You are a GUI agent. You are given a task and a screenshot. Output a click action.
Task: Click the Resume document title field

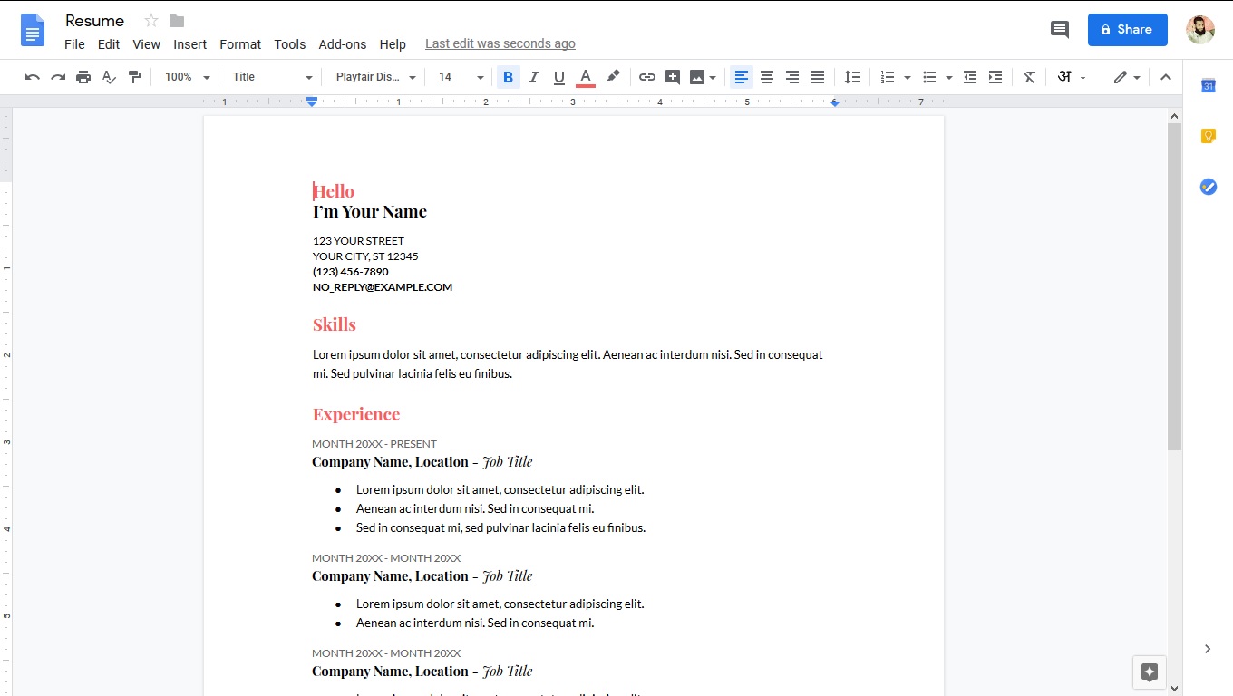[95, 21]
